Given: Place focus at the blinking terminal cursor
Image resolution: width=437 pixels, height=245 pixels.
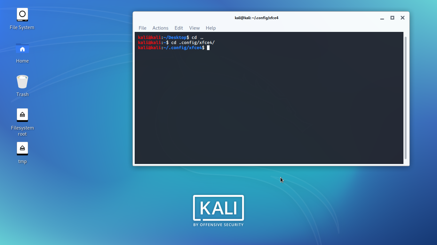Looking at the screenshot, I should click(208, 48).
